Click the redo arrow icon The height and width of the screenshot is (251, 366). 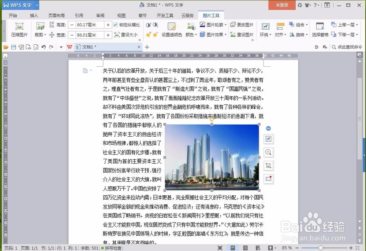(51, 47)
